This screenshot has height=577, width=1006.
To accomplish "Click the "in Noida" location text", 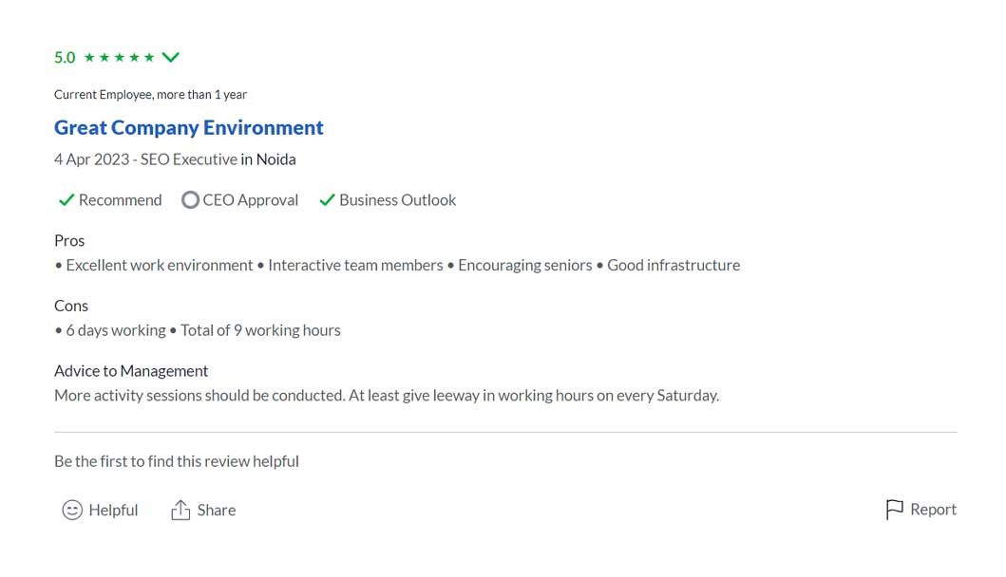I will tap(268, 159).
